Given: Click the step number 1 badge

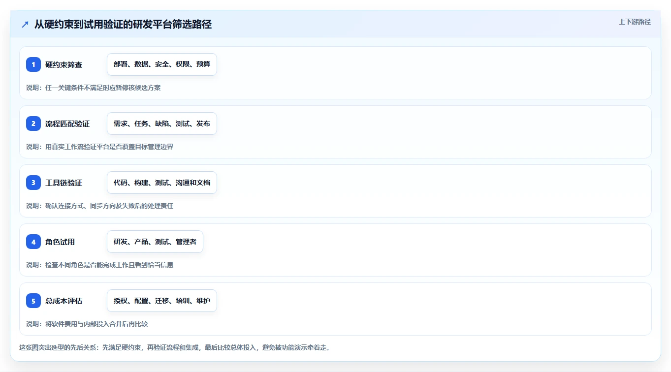Looking at the screenshot, I should tap(33, 64).
